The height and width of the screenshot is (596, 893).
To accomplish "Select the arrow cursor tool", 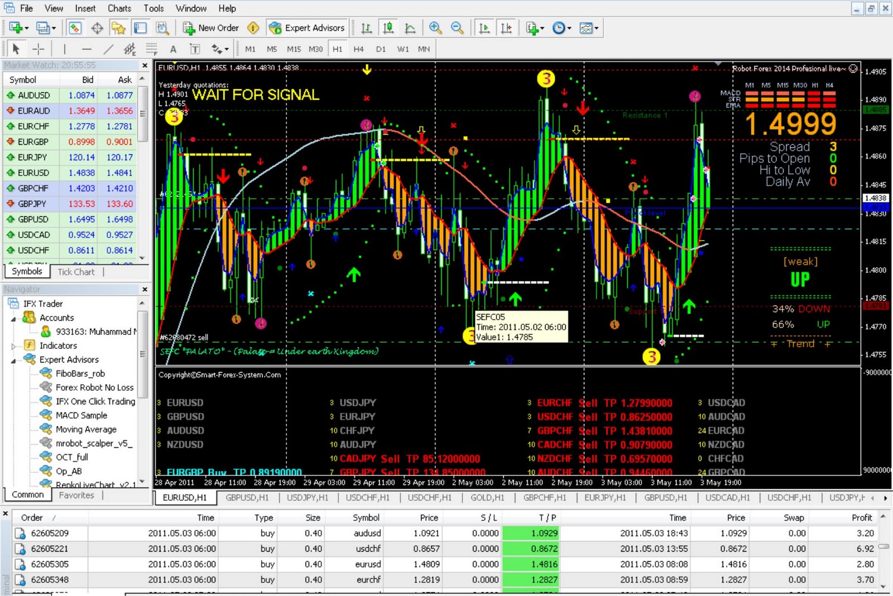I will click(16, 49).
